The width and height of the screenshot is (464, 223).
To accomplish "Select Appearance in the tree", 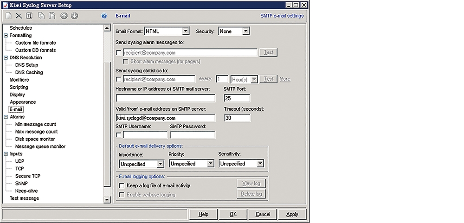I will (x=23, y=102).
